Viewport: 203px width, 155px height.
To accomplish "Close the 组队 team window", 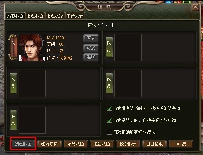I will 195,7.
